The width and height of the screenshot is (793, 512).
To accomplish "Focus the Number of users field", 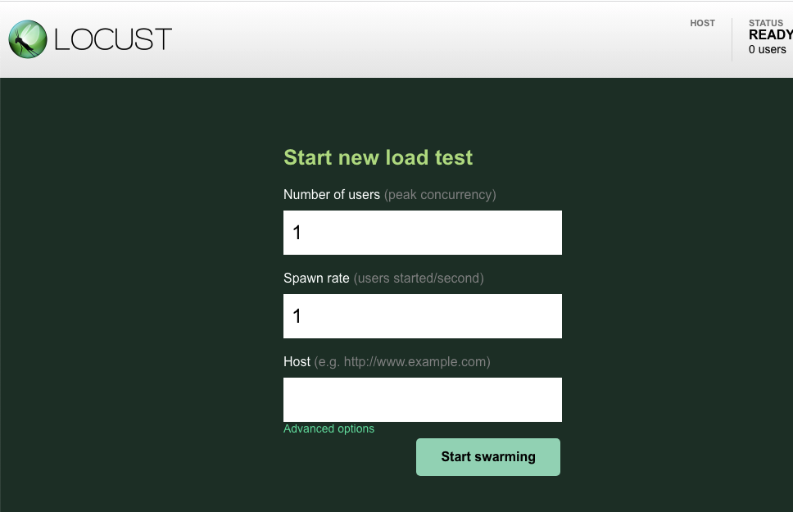I will [x=422, y=233].
